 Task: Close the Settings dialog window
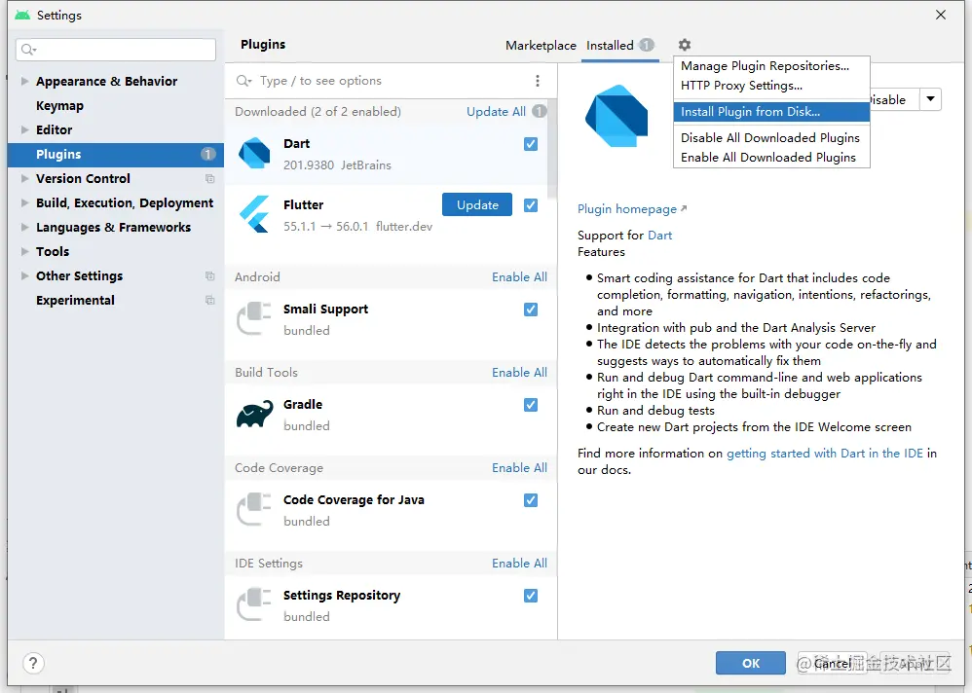[941, 15]
